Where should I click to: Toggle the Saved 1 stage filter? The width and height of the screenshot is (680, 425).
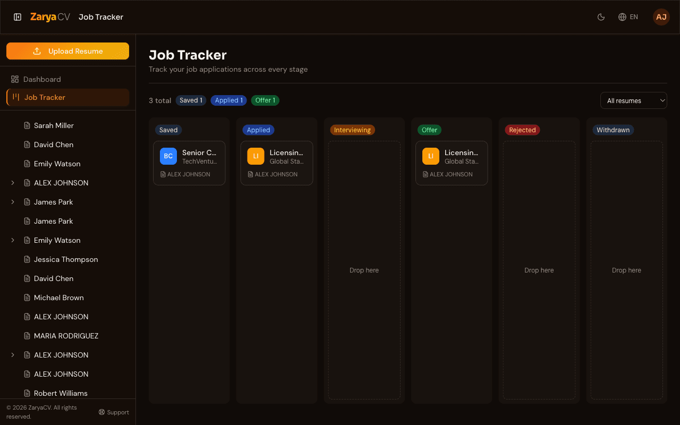[191, 100]
